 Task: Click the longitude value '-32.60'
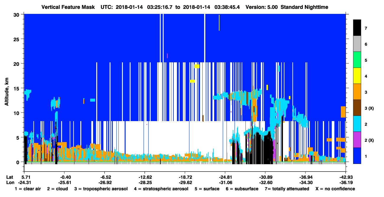pos(265,183)
